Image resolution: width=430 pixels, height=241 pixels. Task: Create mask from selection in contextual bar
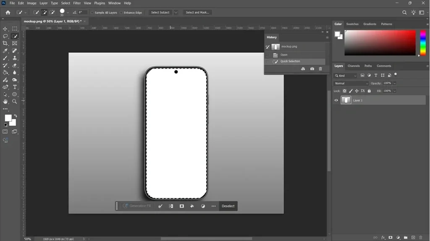[181, 206]
